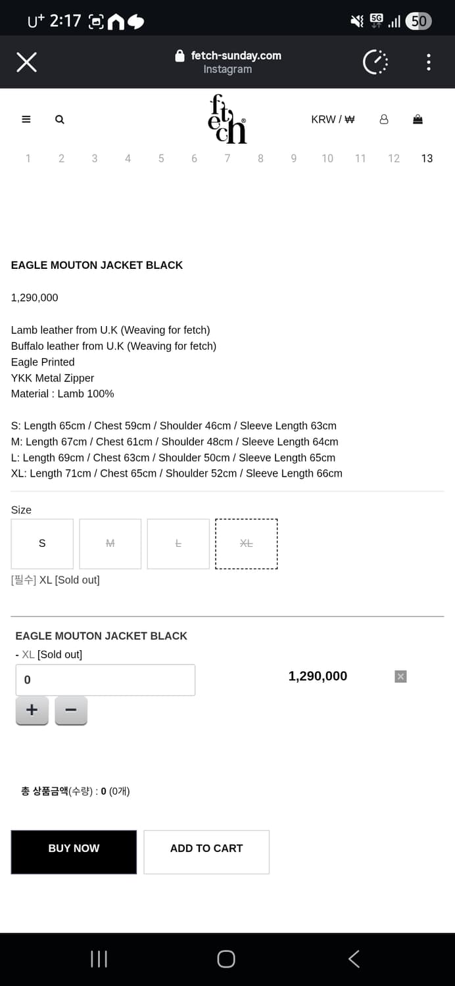
Task: Select size S option
Action: (x=42, y=544)
